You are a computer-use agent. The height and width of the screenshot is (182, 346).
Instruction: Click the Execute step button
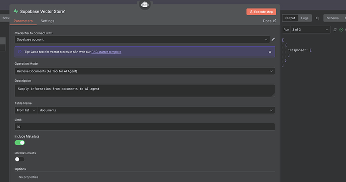point(261,12)
